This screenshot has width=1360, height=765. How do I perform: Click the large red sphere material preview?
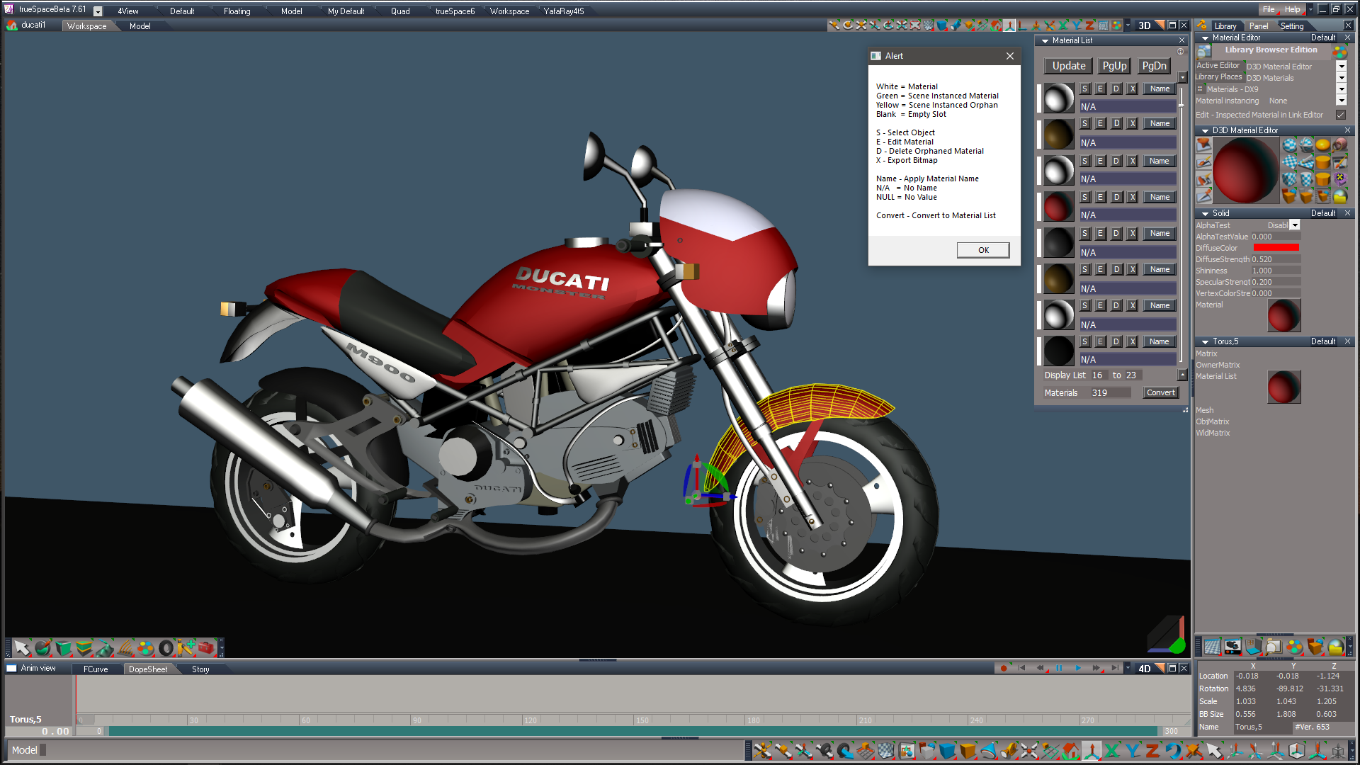(1245, 170)
